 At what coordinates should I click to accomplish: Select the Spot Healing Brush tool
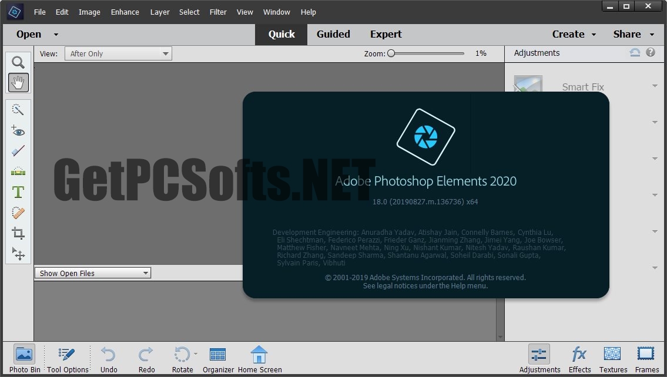pos(18,213)
